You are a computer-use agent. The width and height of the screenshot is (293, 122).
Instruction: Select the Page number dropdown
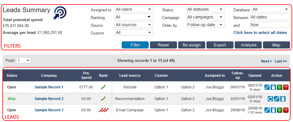pos(24,60)
